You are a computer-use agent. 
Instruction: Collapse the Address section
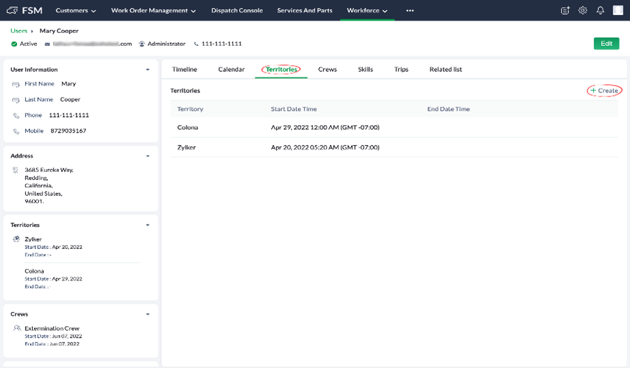pos(148,156)
